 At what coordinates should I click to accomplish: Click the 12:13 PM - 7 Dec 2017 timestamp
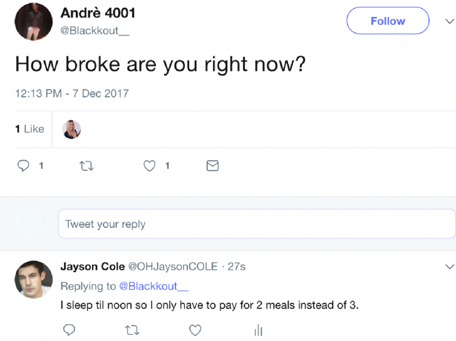(x=71, y=93)
